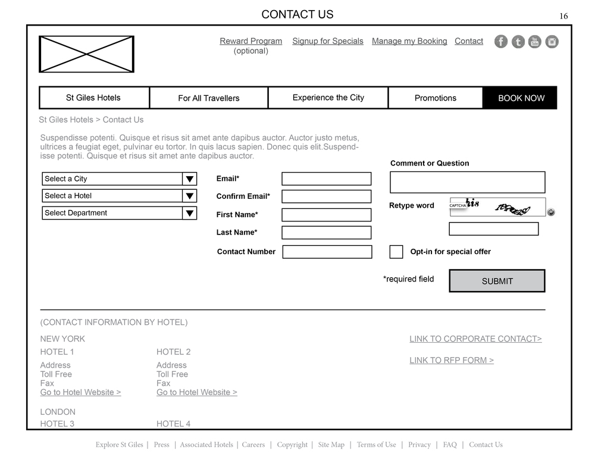595x460 pixels.
Task: Focus the Last Name input field
Action: [x=326, y=233]
